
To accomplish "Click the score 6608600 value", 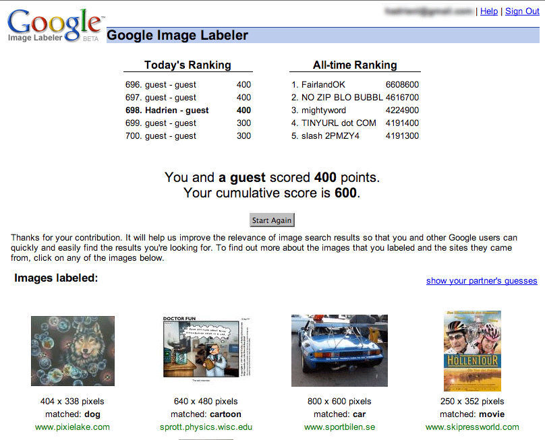I will click(x=402, y=84).
